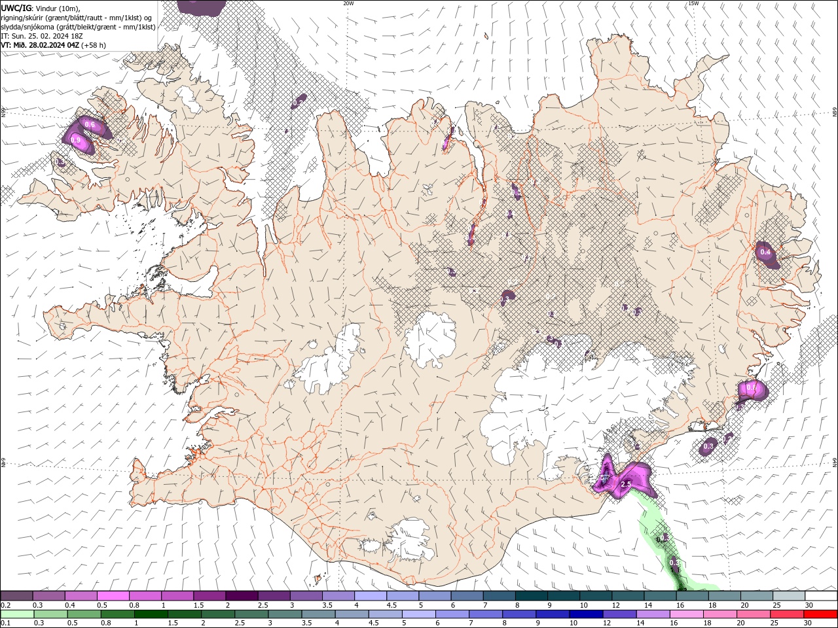Click the red swatch at 30 in lower scale
This screenshot has height=628, width=838.
821,614
